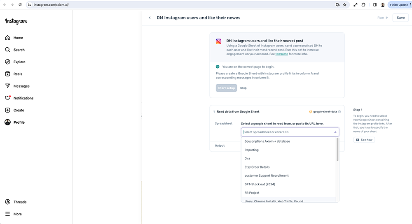Click the back chevron beside the bot title
The width and height of the screenshot is (412, 224).
tap(150, 18)
